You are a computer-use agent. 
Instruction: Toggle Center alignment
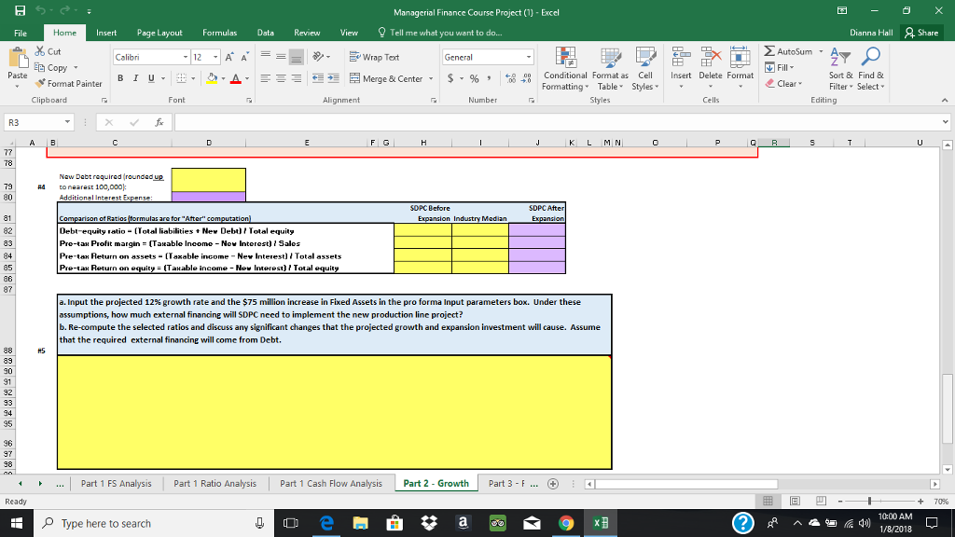coord(281,78)
